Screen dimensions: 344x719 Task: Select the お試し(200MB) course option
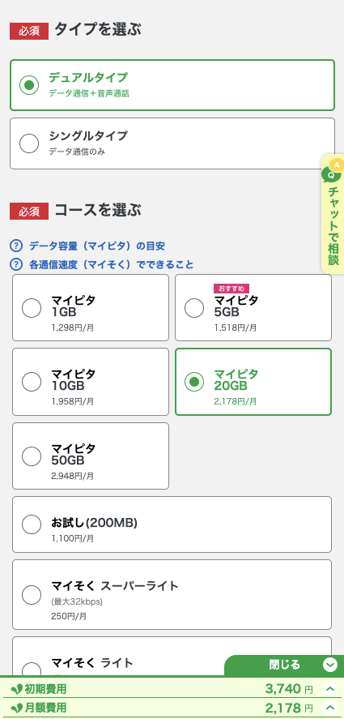click(172, 524)
